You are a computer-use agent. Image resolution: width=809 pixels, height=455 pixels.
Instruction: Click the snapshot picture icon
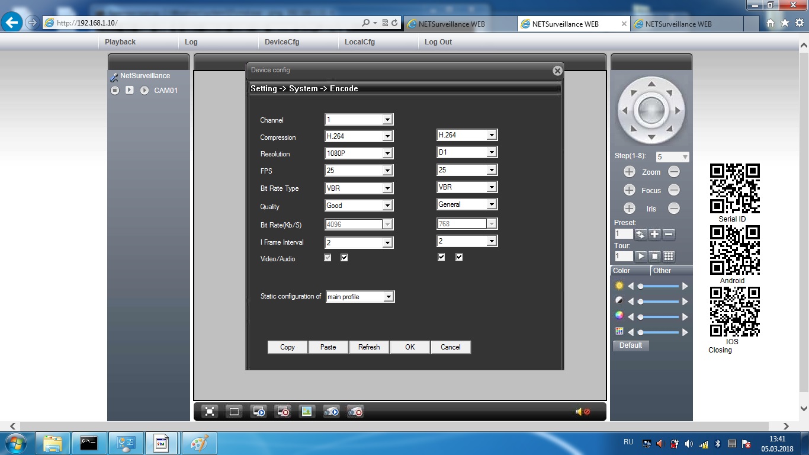pyautogui.click(x=306, y=412)
